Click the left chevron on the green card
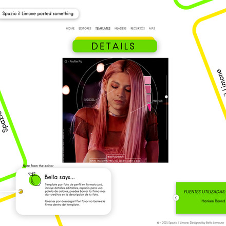 point(176,198)
